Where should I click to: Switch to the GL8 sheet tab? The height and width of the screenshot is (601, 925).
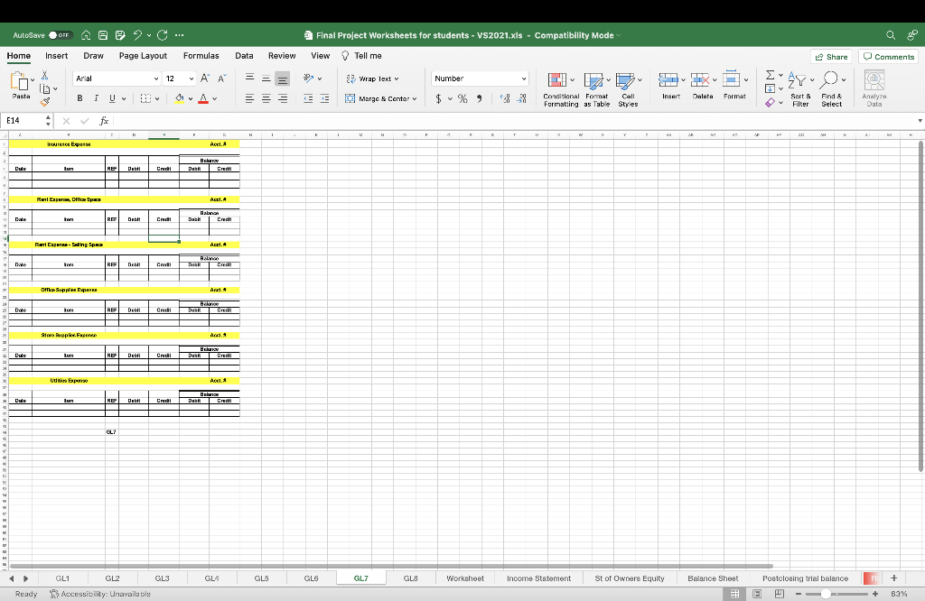point(411,578)
